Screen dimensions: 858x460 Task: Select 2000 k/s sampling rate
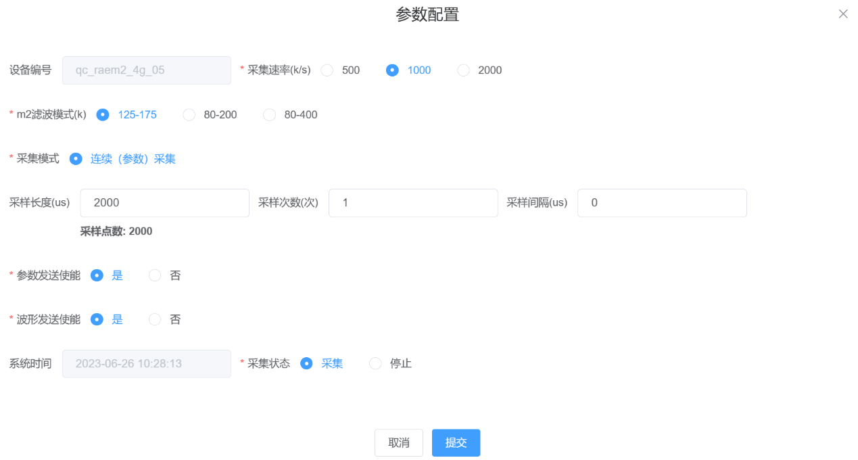(x=479, y=70)
